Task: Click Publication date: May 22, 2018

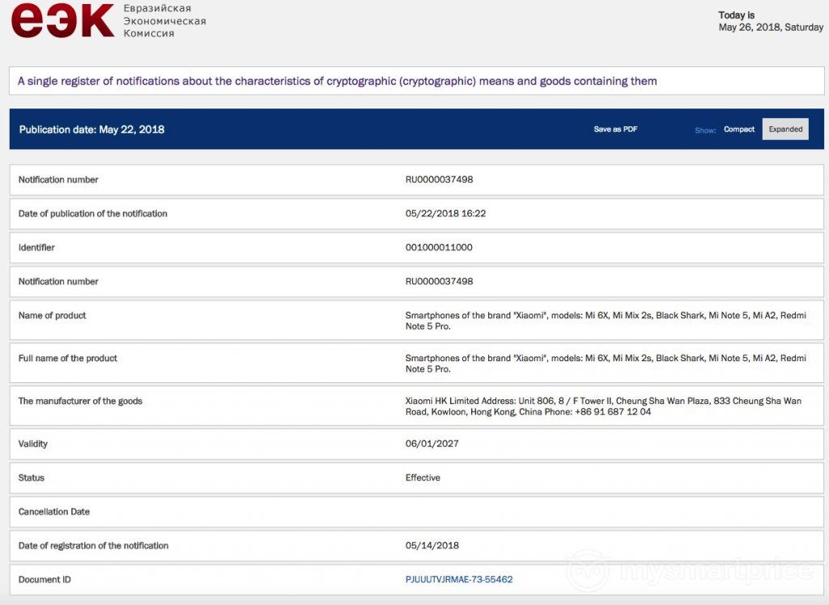Action: click(92, 130)
